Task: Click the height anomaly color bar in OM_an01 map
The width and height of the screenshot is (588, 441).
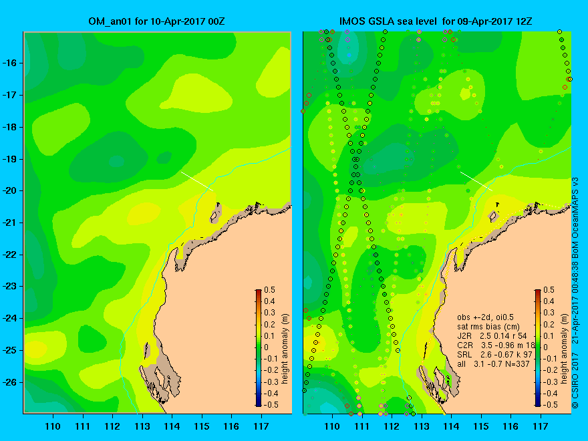Action: pyautogui.click(x=259, y=347)
